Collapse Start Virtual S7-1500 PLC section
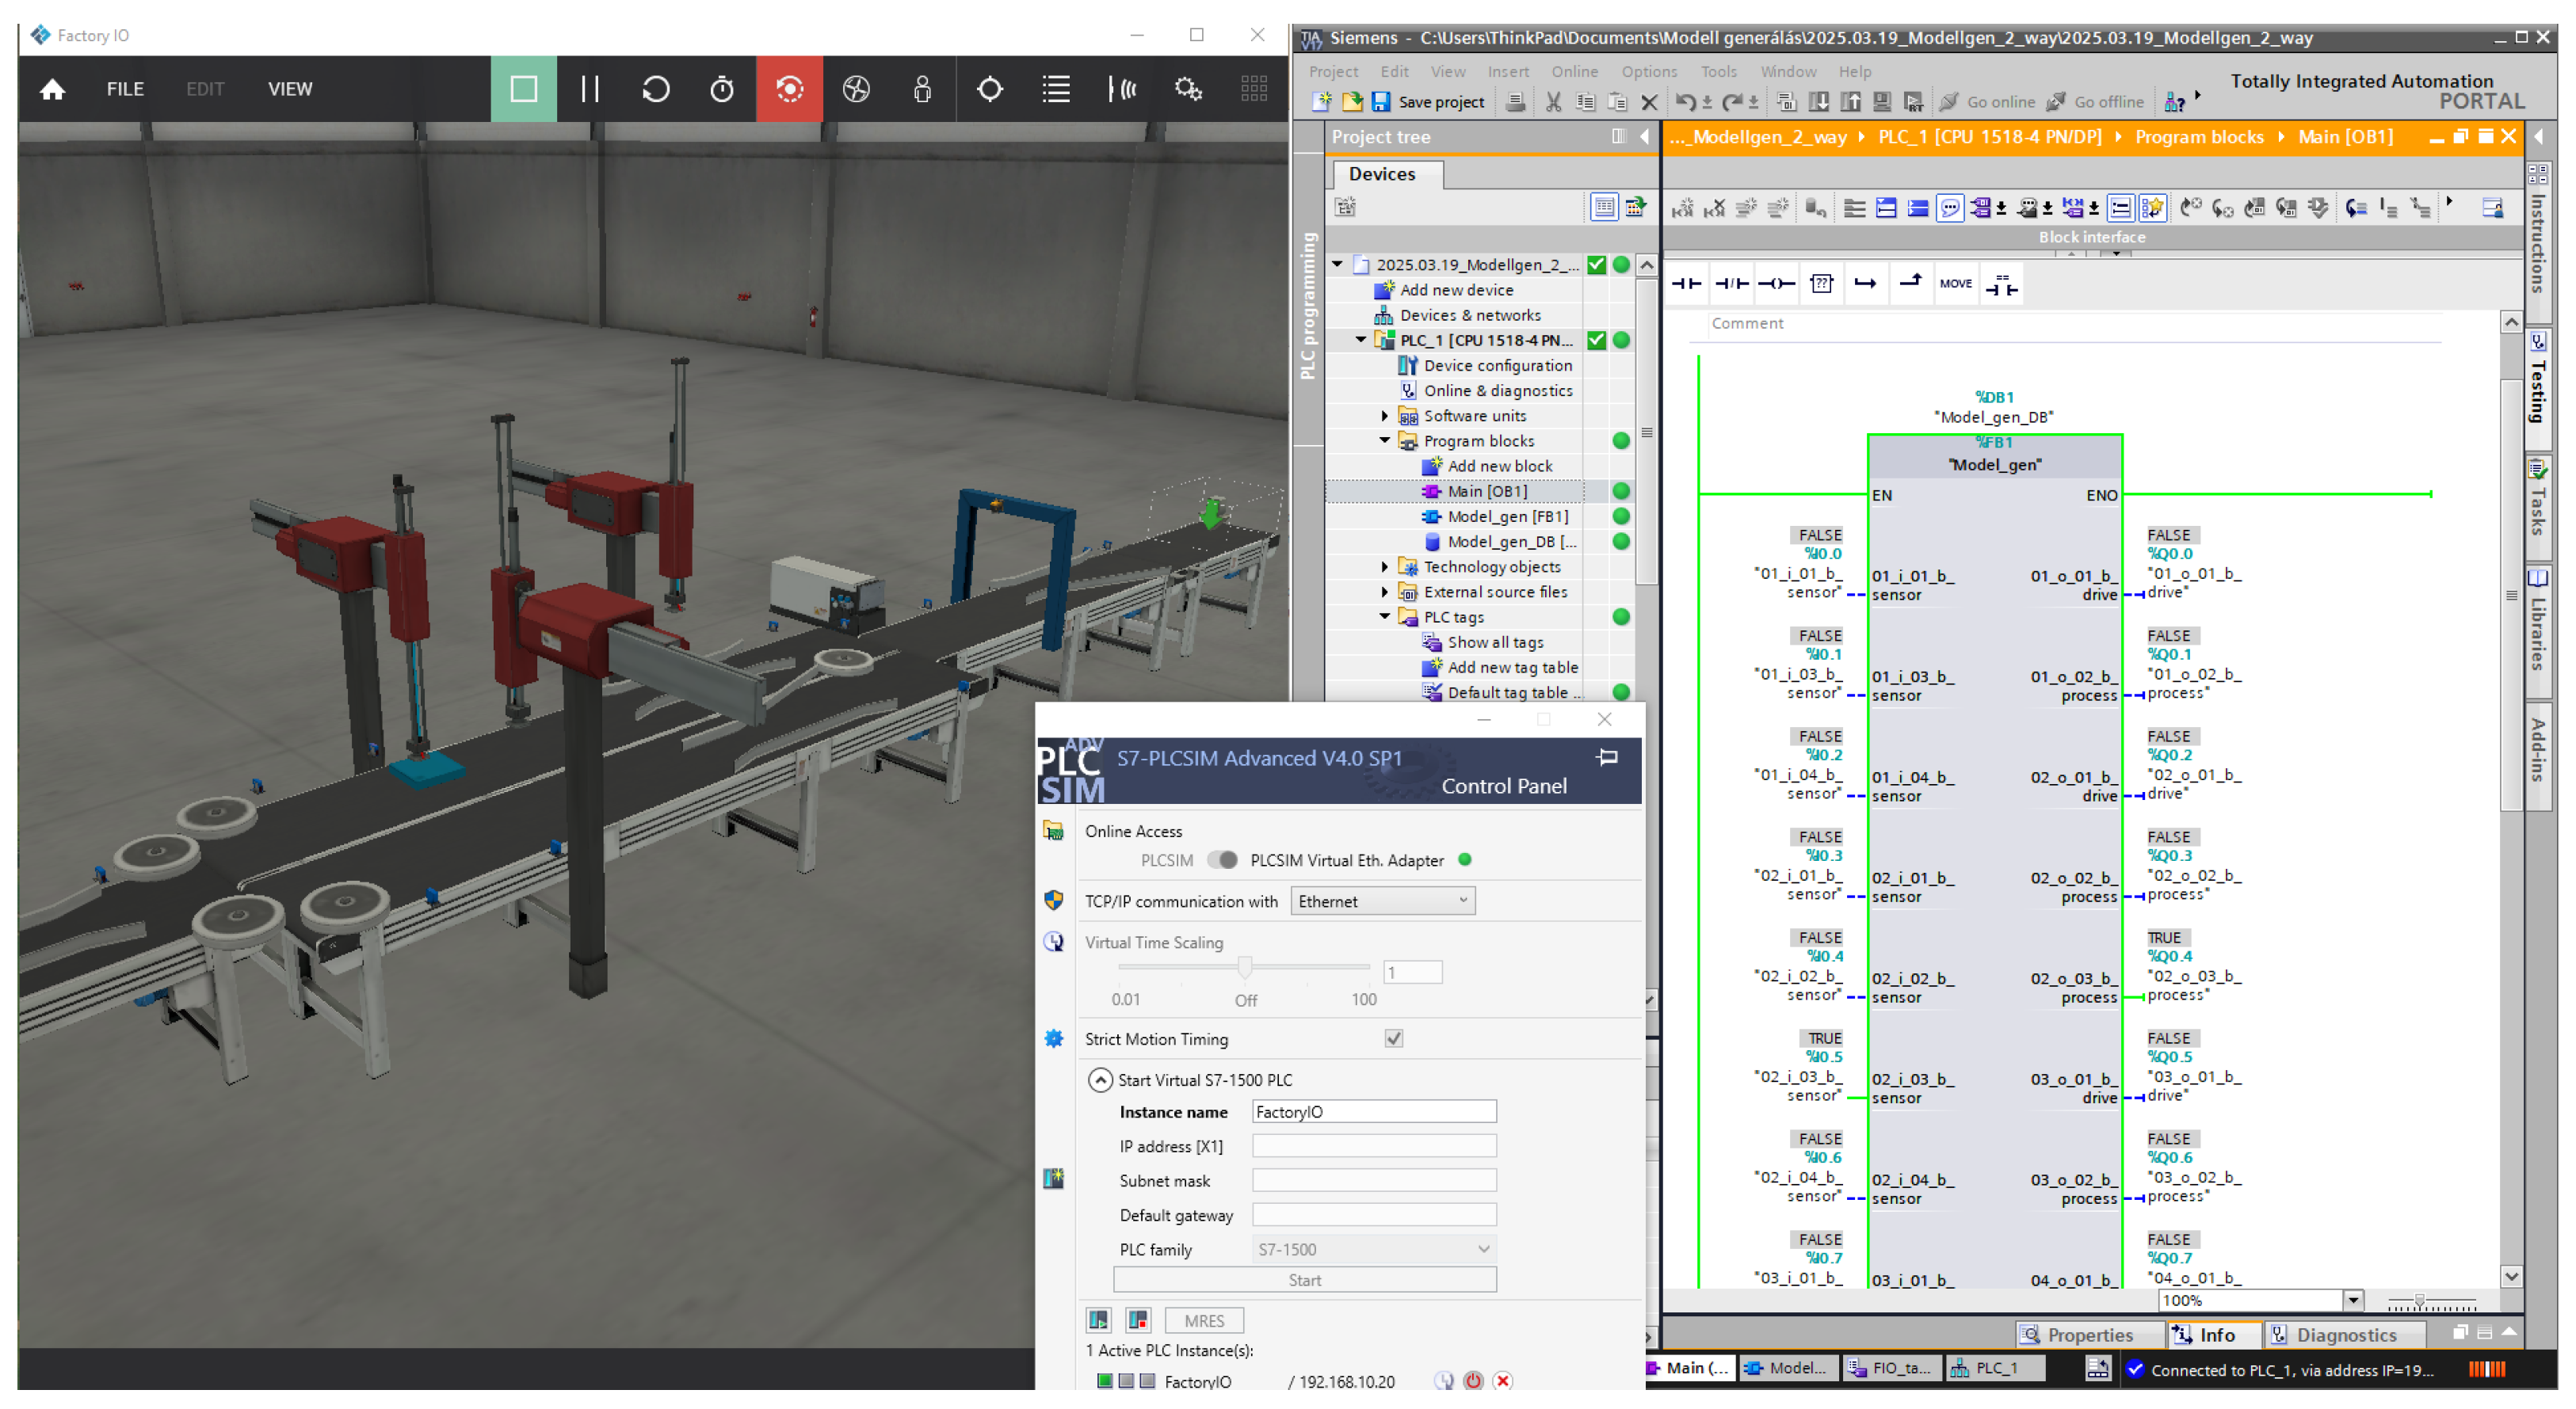Image resolution: width=2576 pixels, height=1409 pixels. point(1099,1080)
